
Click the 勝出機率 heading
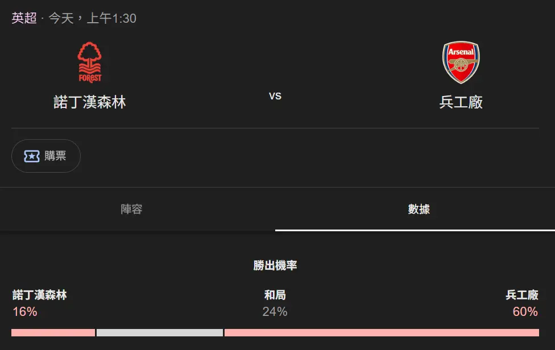click(275, 265)
